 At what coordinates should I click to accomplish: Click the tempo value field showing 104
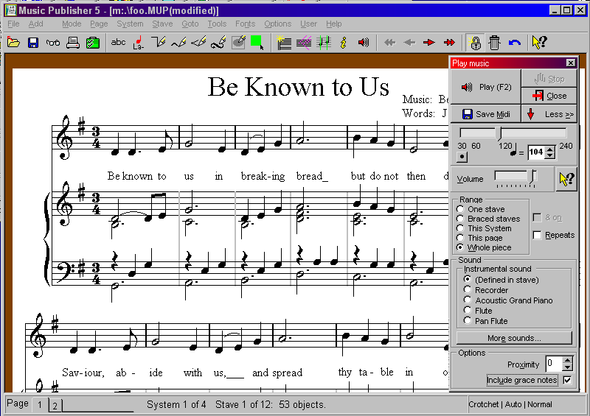[537, 152]
